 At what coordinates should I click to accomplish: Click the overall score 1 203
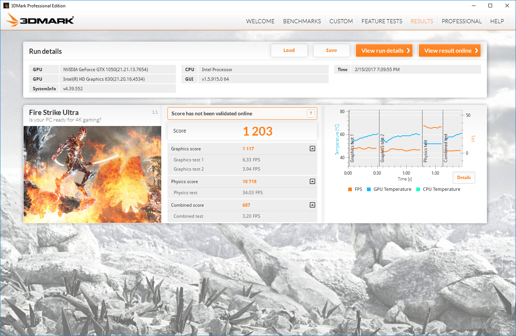click(258, 131)
